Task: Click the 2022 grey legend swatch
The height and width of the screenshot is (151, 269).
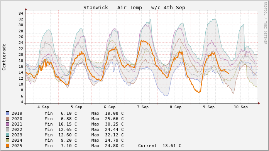Action: (7, 129)
